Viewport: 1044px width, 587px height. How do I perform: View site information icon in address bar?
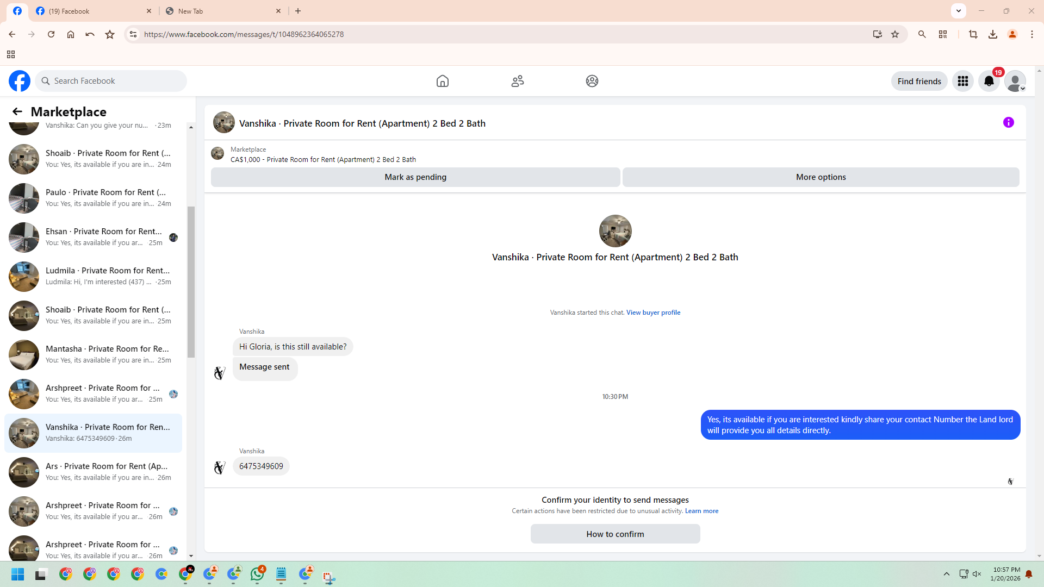[x=133, y=34]
